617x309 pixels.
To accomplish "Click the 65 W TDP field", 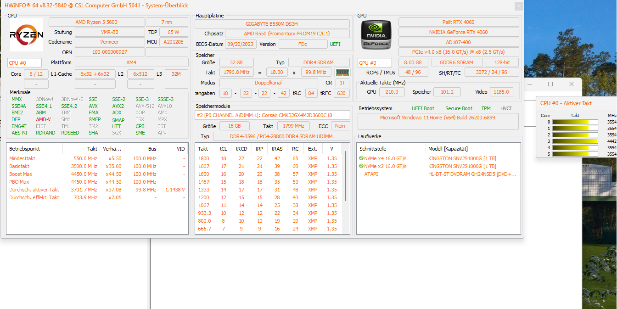I will pyautogui.click(x=174, y=32).
